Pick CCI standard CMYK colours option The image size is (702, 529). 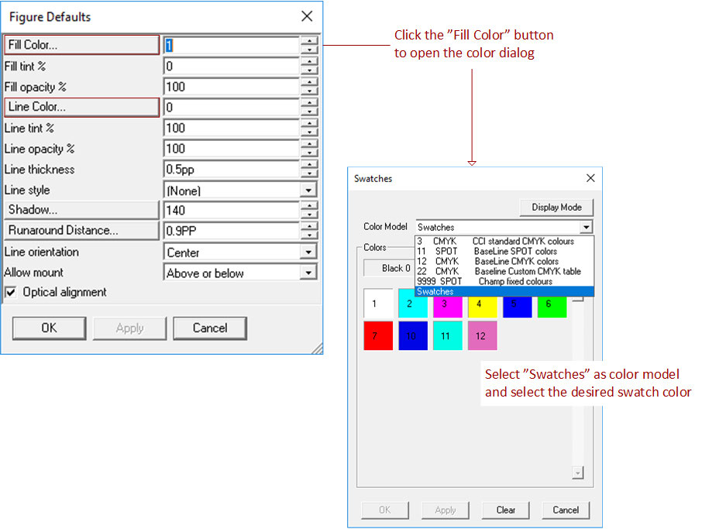coord(504,242)
